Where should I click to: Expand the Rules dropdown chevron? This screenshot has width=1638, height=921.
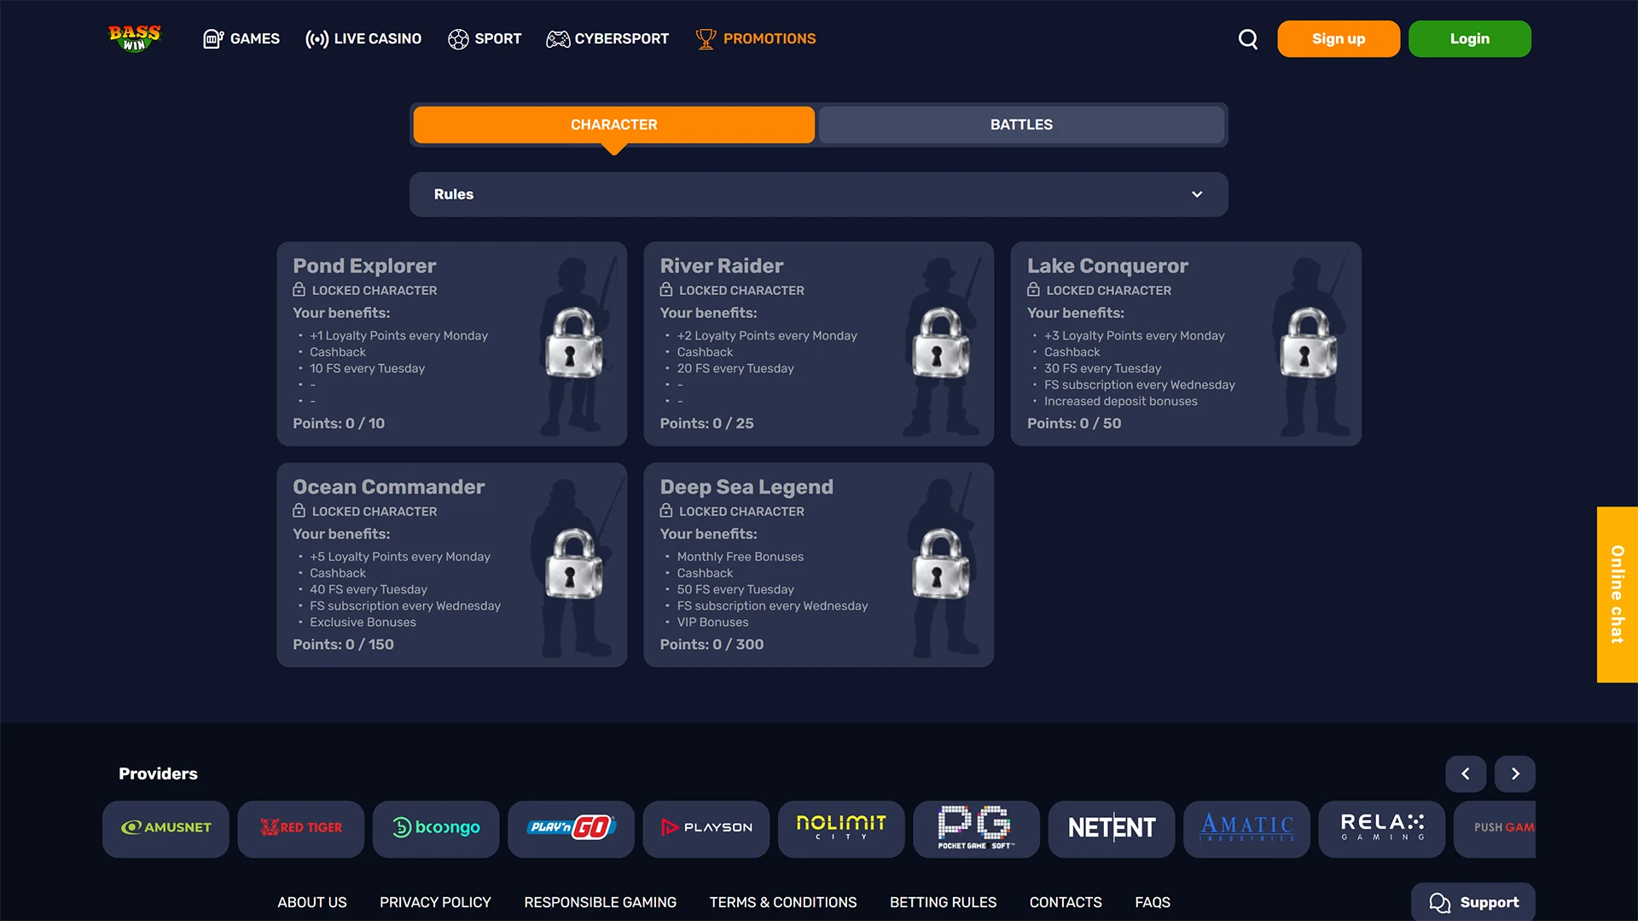coord(1197,194)
